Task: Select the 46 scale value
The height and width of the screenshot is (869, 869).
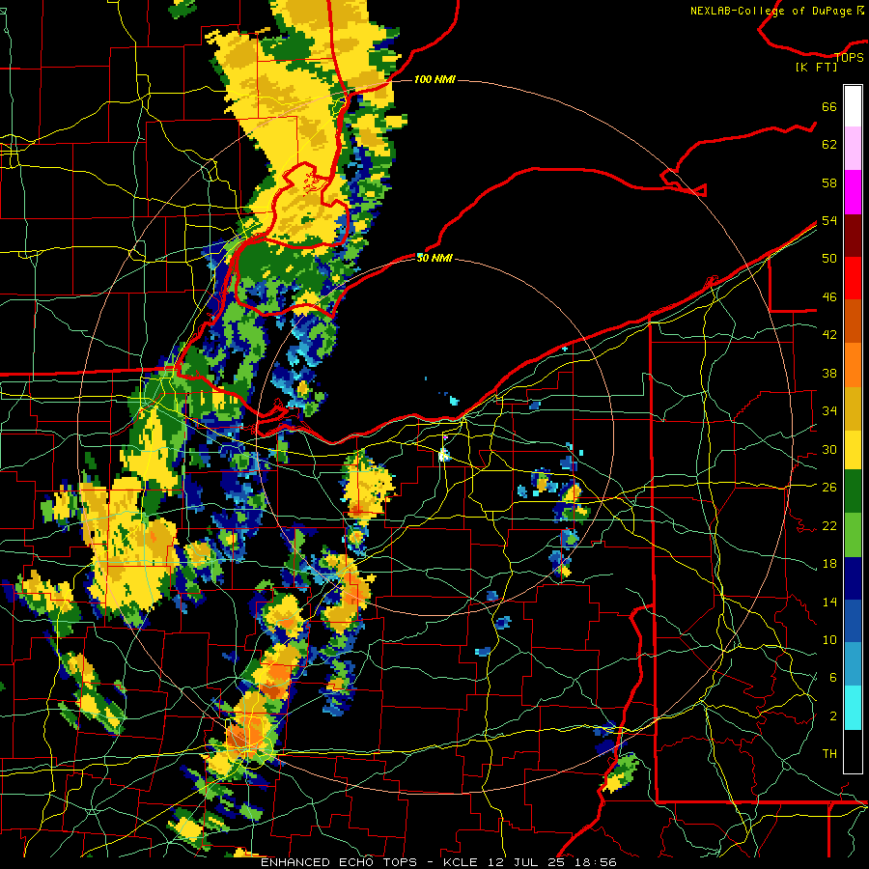Action: click(829, 297)
